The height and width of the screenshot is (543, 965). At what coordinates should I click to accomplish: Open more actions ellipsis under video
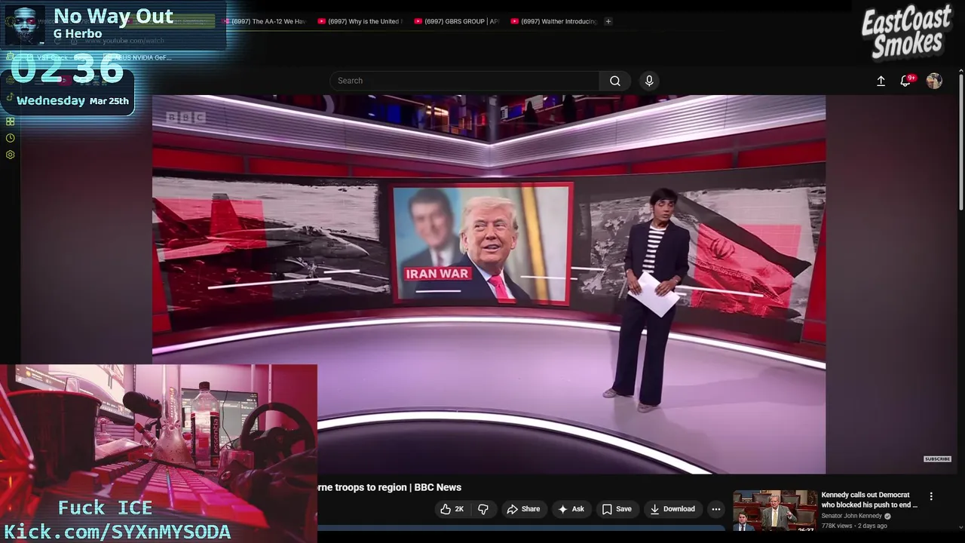point(716,509)
